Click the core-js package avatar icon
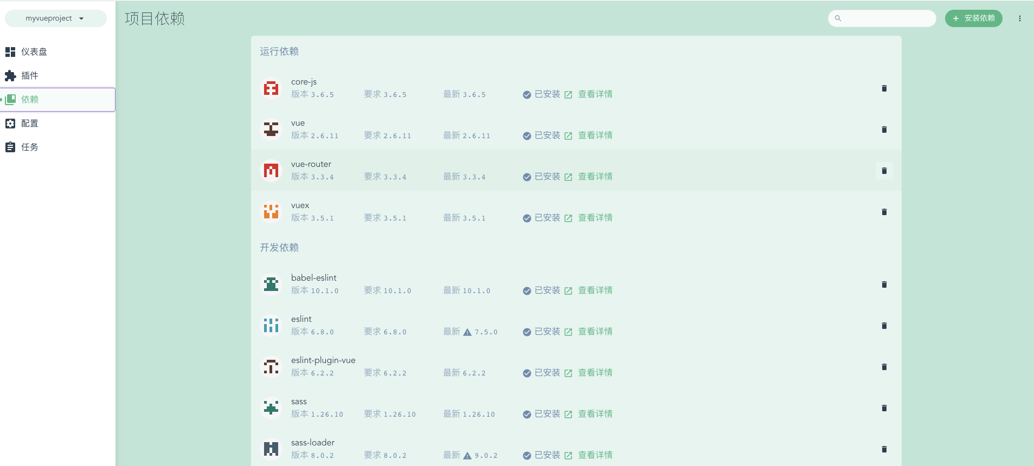Image resolution: width=1034 pixels, height=466 pixels. pos(271,88)
